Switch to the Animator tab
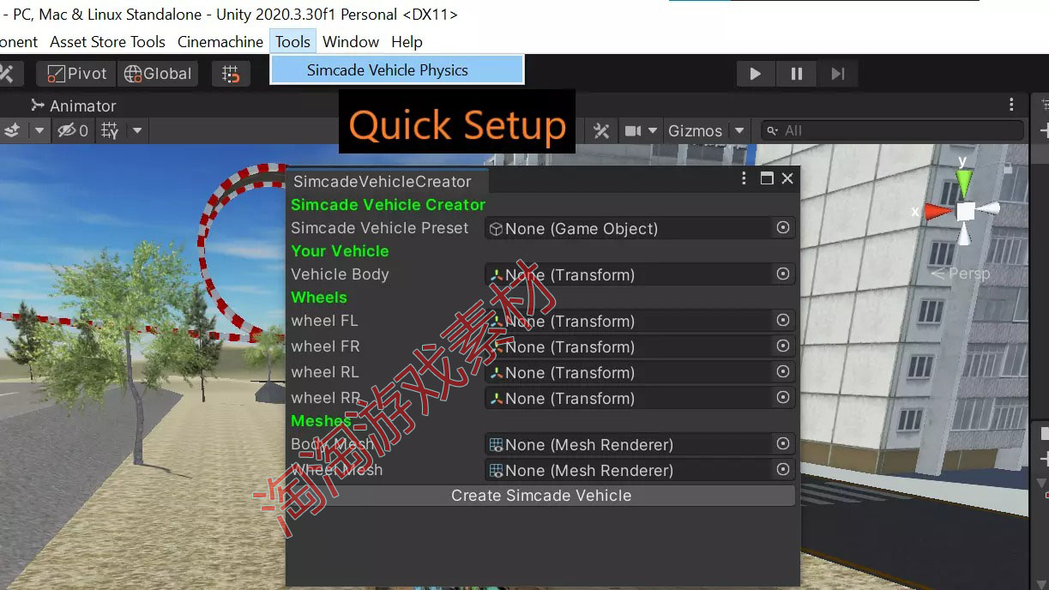Image resolution: width=1049 pixels, height=590 pixels. coord(74,105)
